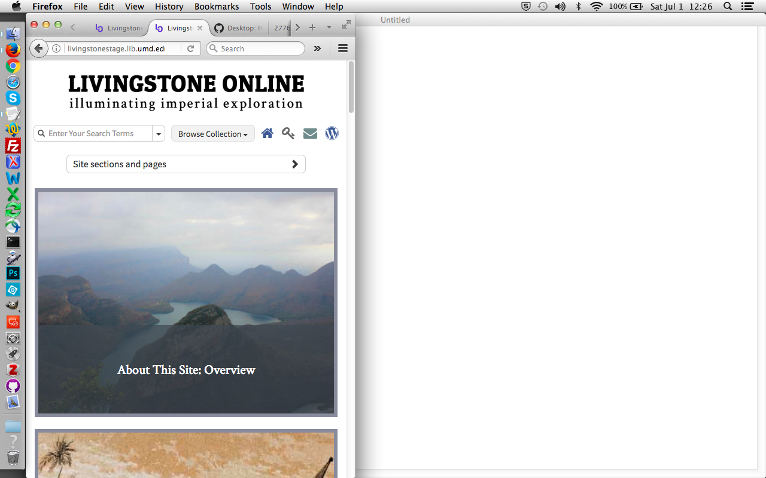Screen dimensions: 766x478
Task: Open Terminal from the dock
Action: click(13, 242)
